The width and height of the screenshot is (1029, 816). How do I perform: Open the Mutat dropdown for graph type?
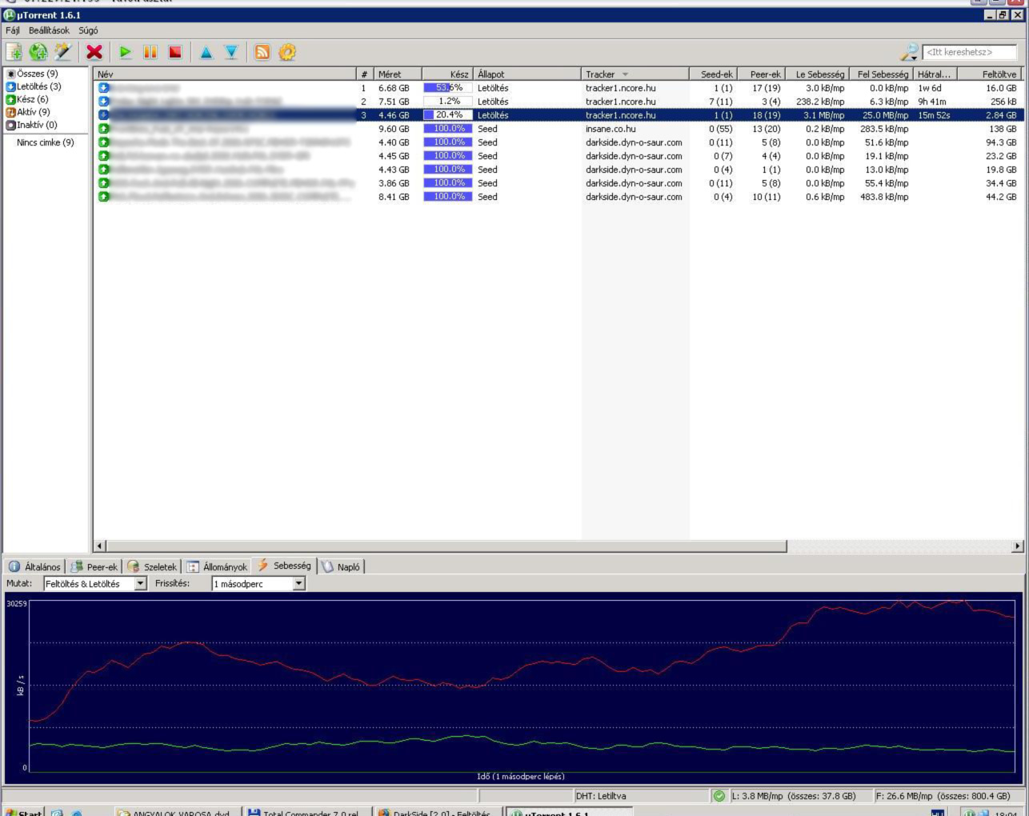[x=140, y=584]
